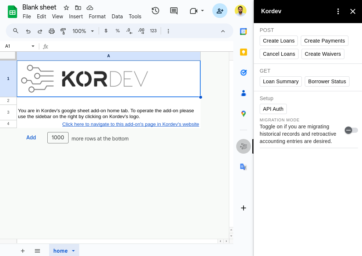Format cell as percent

pyautogui.click(x=118, y=31)
